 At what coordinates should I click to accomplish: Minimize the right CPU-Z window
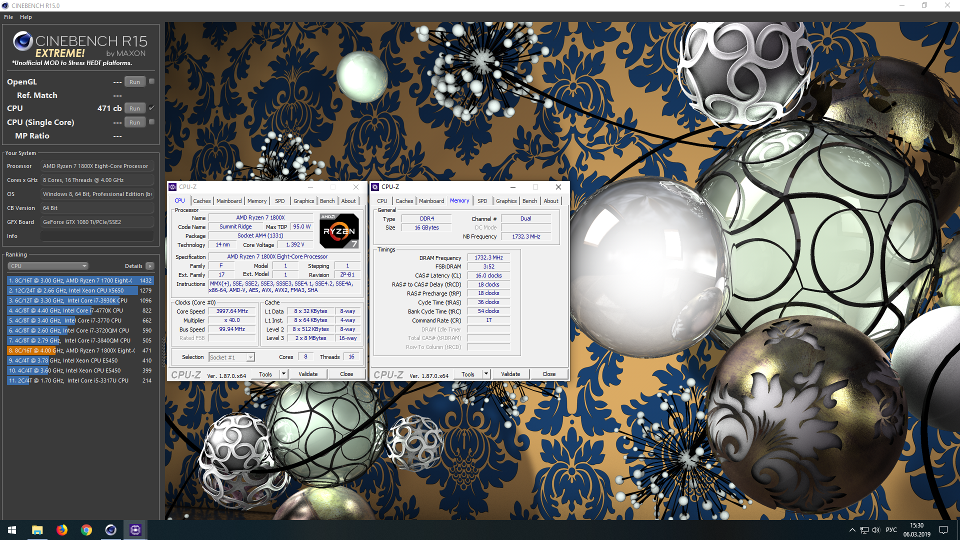click(x=512, y=187)
